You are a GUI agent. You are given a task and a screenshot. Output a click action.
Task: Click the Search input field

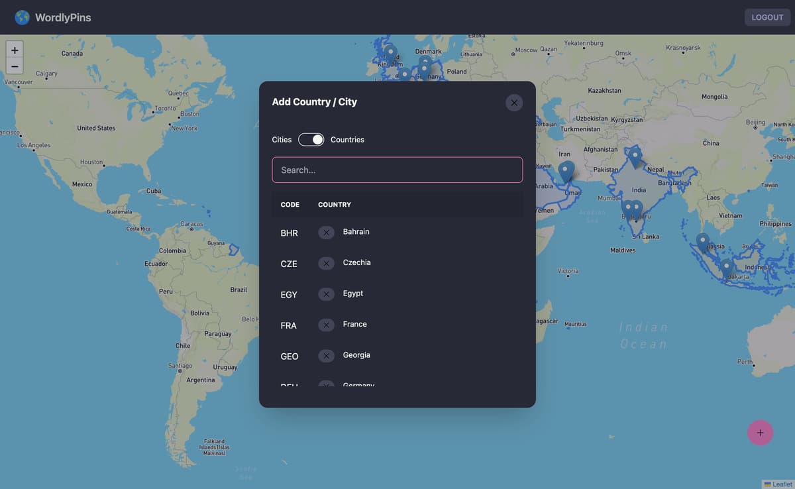(x=397, y=170)
